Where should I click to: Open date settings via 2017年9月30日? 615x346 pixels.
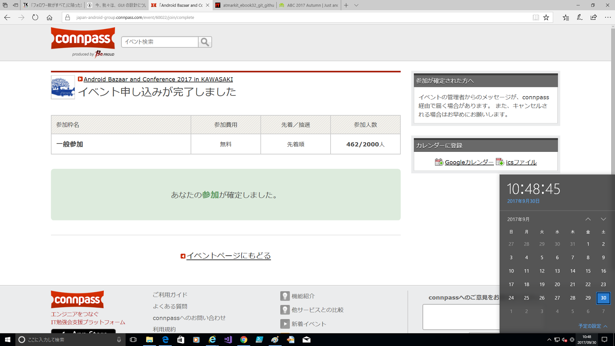coord(523,201)
